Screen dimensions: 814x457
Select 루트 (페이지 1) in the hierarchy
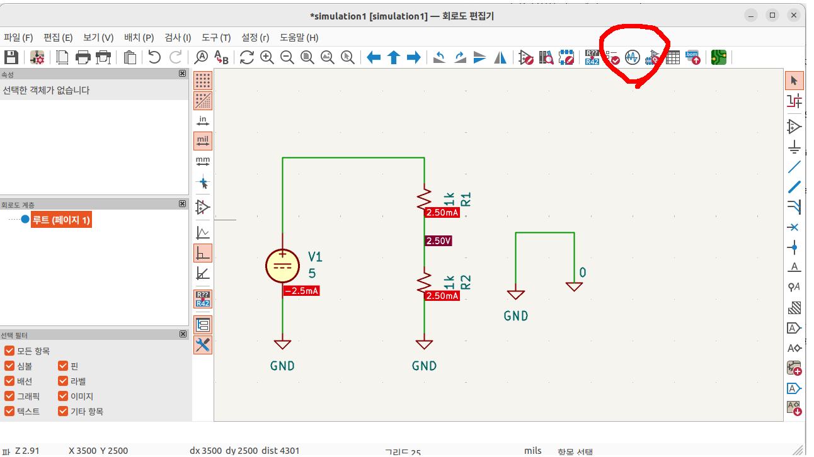point(62,220)
